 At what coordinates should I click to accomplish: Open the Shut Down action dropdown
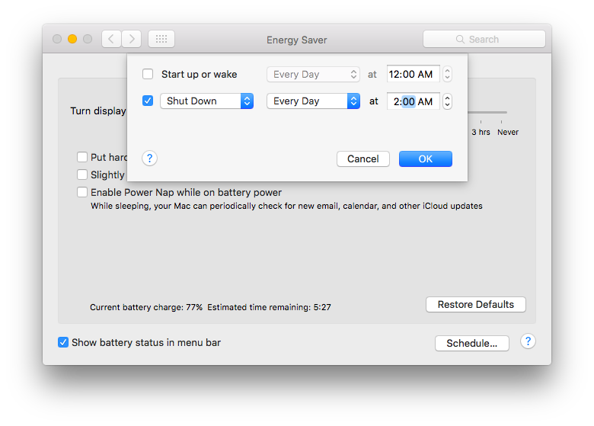pos(206,101)
